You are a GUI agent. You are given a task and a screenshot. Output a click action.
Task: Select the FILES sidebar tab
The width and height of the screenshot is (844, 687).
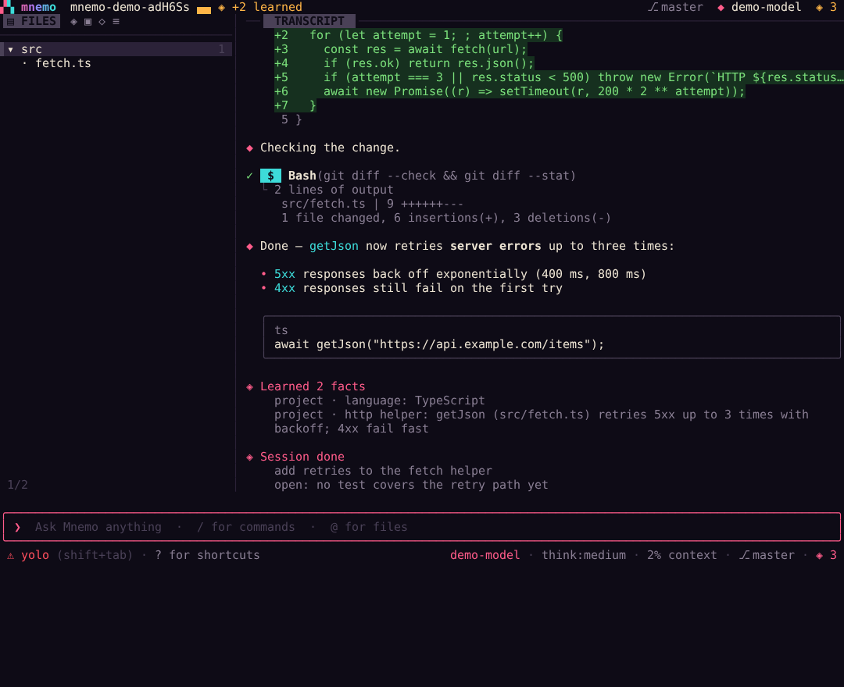pyautogui.click(x=32, y=22)
